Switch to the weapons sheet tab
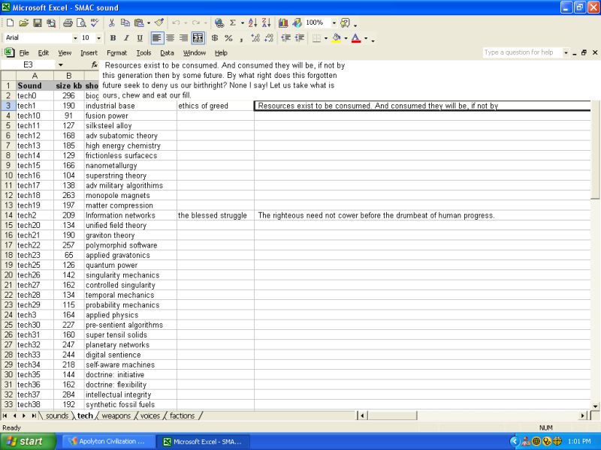 (116, 415)
